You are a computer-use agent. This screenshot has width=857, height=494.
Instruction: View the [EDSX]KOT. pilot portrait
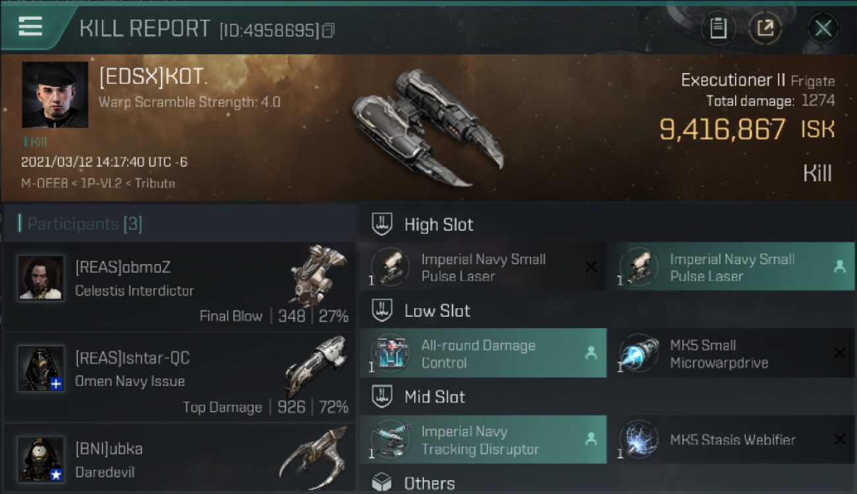pyautogui.click(x=55, y=95)
